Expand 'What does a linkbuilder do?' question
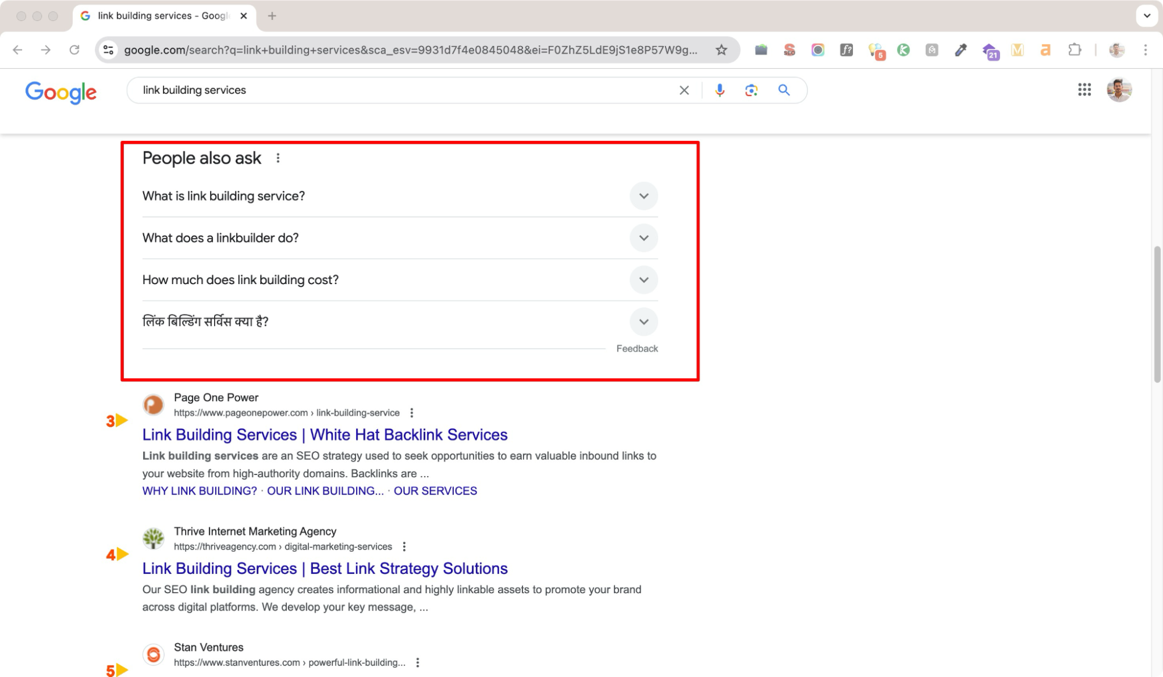This screenshot has width=1163, height=677. tap(643, 238)
